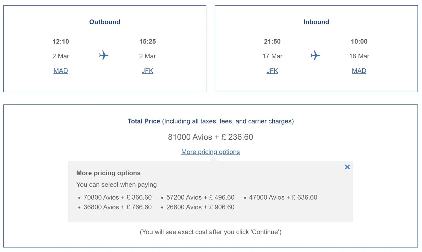Click the Outbound flight airplane icon
This screenshot has height=252, width=422.
click(x=104, y=55)
